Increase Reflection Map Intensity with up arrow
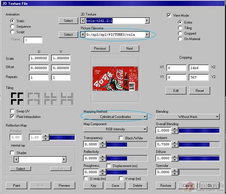The height and width of the screenshot is (194, 226). [46, 136]
